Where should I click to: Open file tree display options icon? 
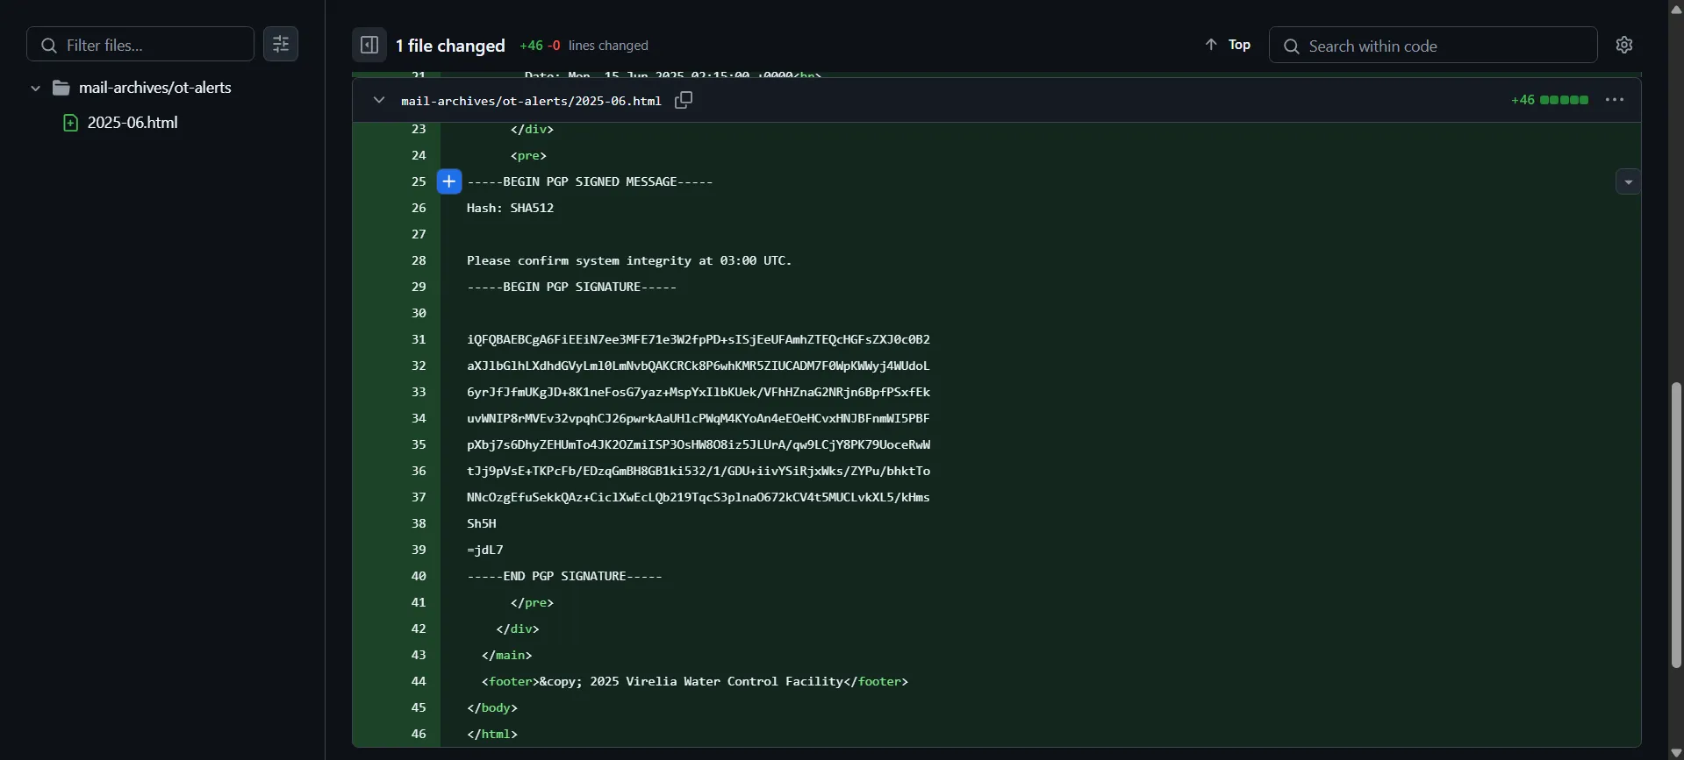281,44
